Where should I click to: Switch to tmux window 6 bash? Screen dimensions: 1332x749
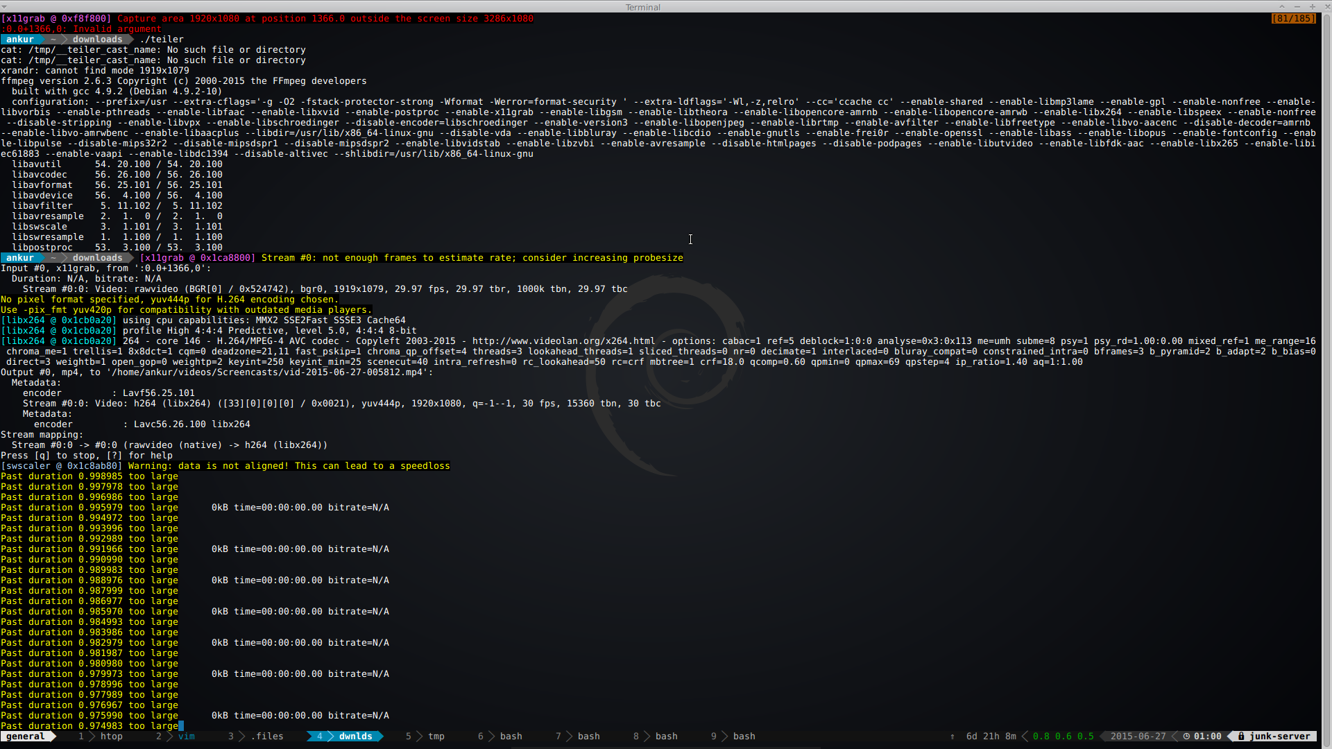point(500,737)
